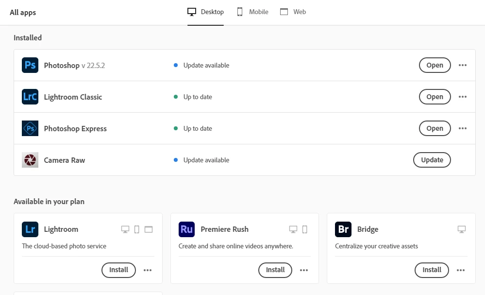Image resolution: width=485 pixels, height=295 pixels.
Task: Click the blue status dot beside Photoshop
Action: pyautogui.click(x=176, y=65)
